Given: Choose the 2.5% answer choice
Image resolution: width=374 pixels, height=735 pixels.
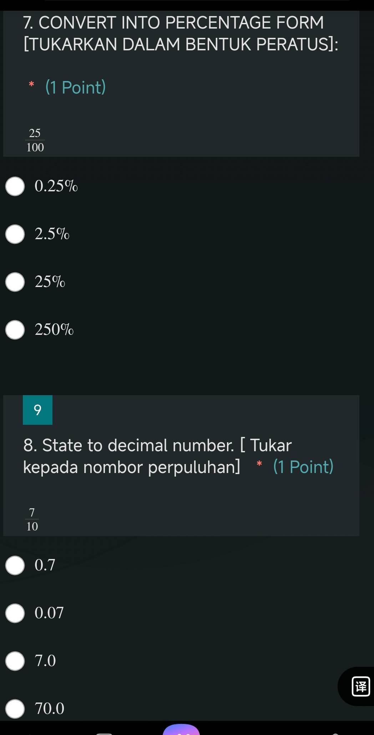Looking at the screenshot, I should tap(14, 234).
